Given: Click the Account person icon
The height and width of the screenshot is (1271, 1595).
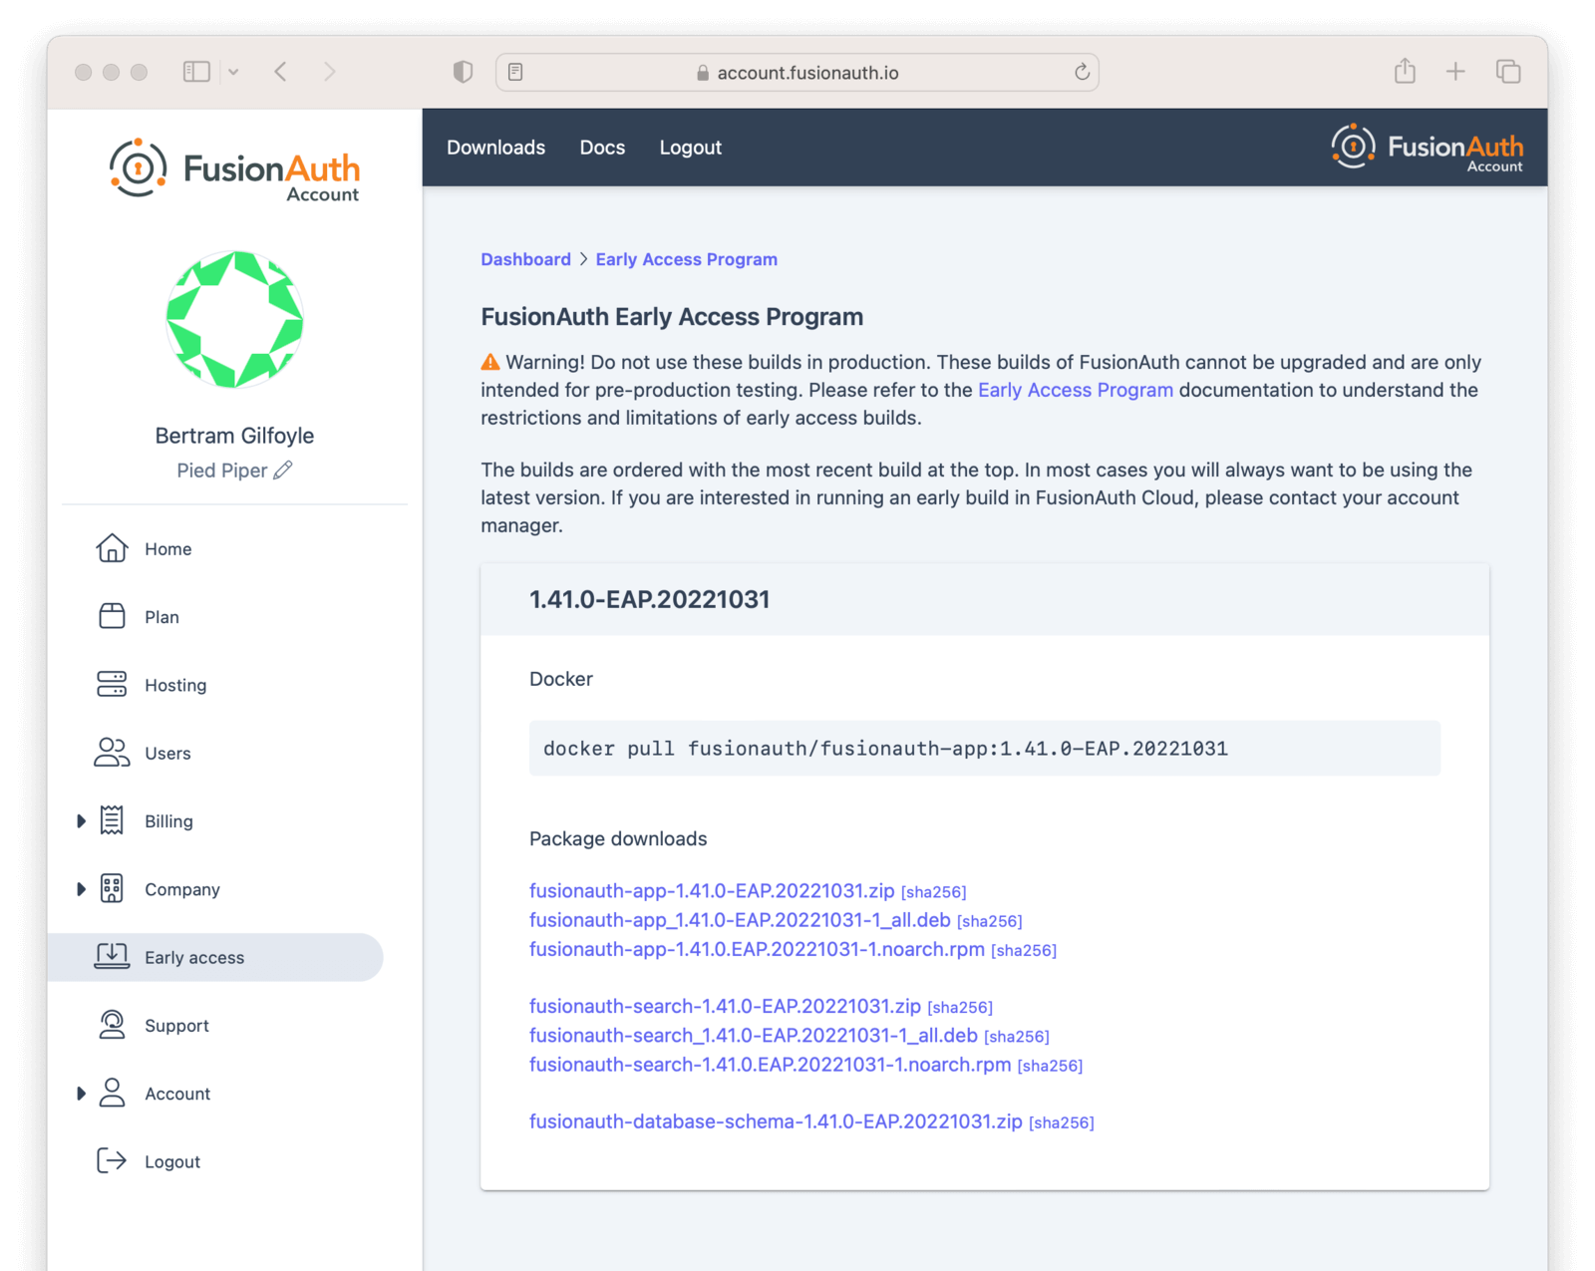Looking at the screenshot, I should pyautogui.click(x=112, y=1093).
